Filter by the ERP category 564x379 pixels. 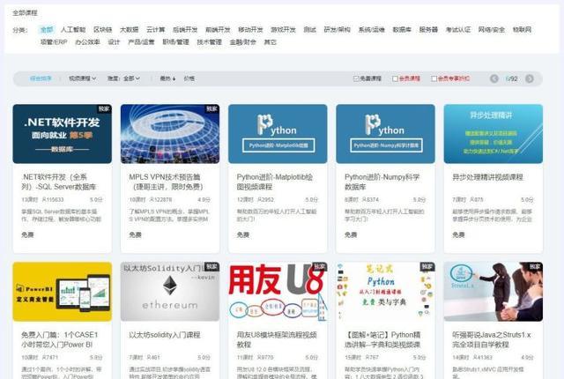[x=54, y=42]
